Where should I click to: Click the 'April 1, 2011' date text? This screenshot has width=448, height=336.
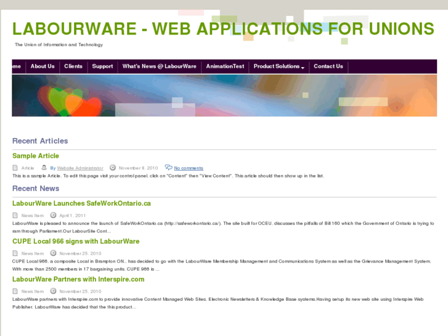[x=72, y=216]
